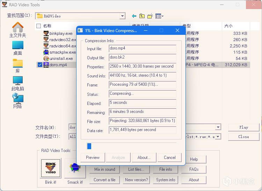The image size is (262, 191).
Task: Select the radvideo64.exe file icon
Action: click(x=46, y=46)
